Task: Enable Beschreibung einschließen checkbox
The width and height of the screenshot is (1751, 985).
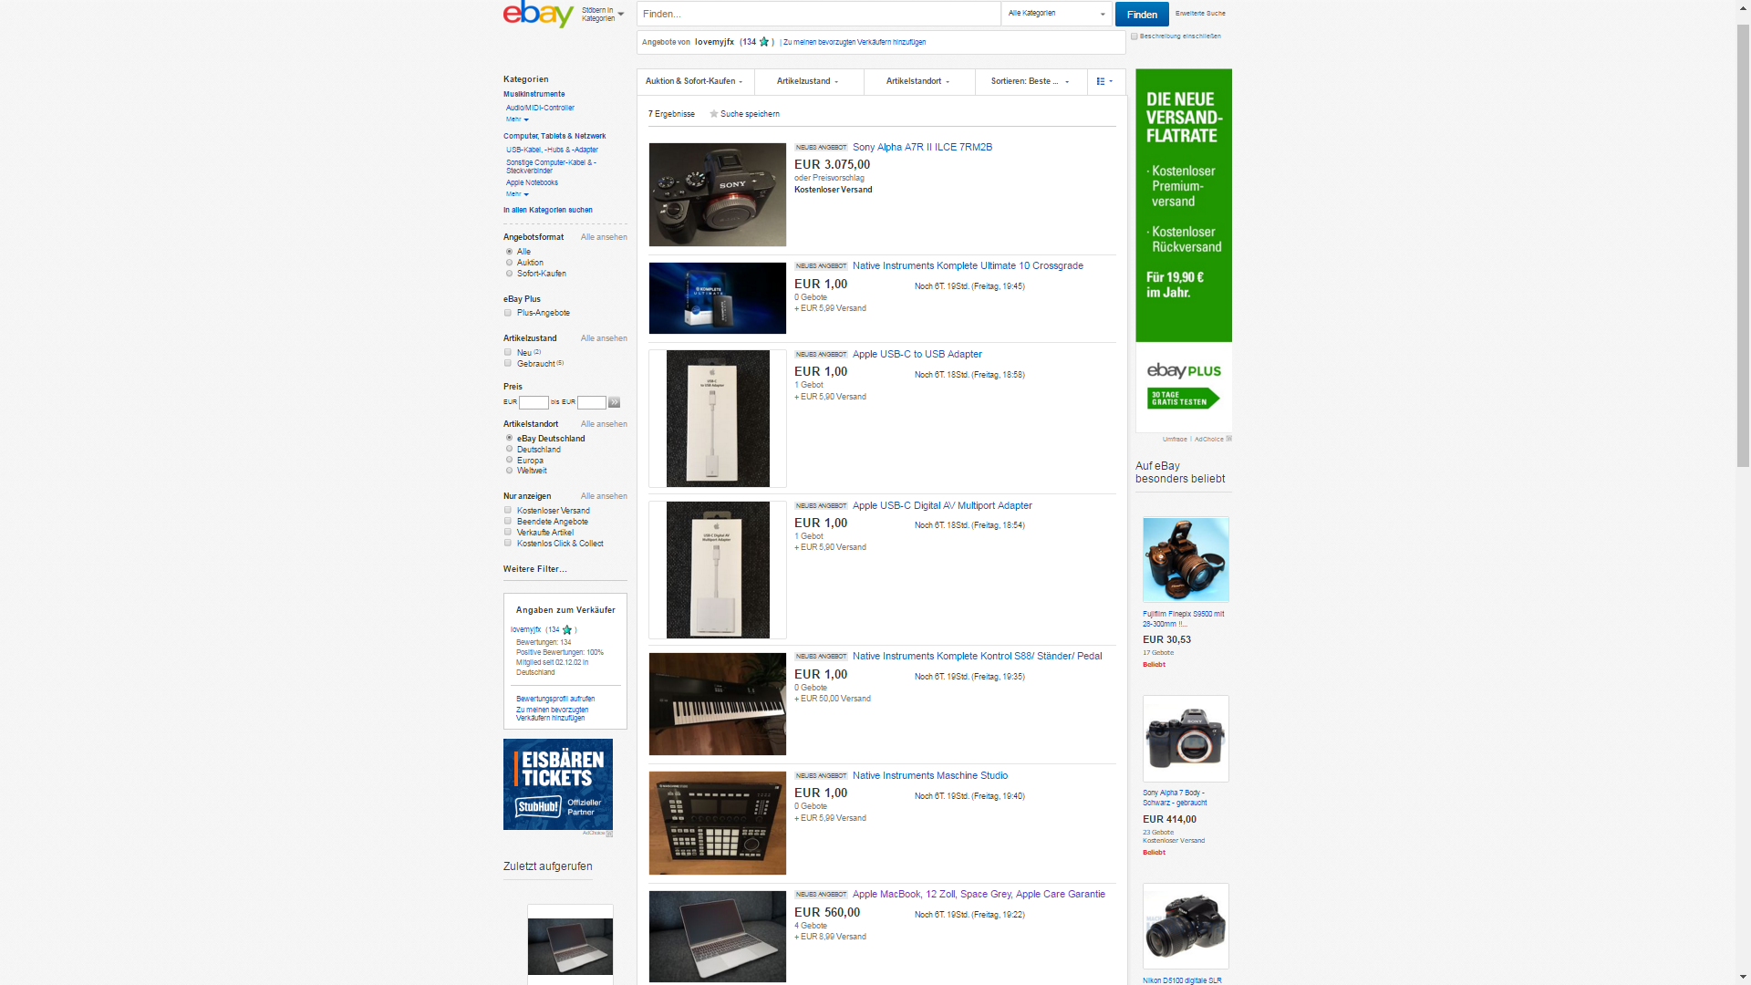Action: [1135, 36]
